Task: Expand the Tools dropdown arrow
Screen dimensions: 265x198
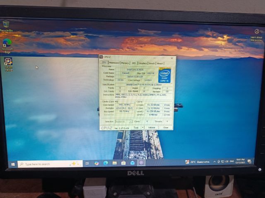Action: 142,127
